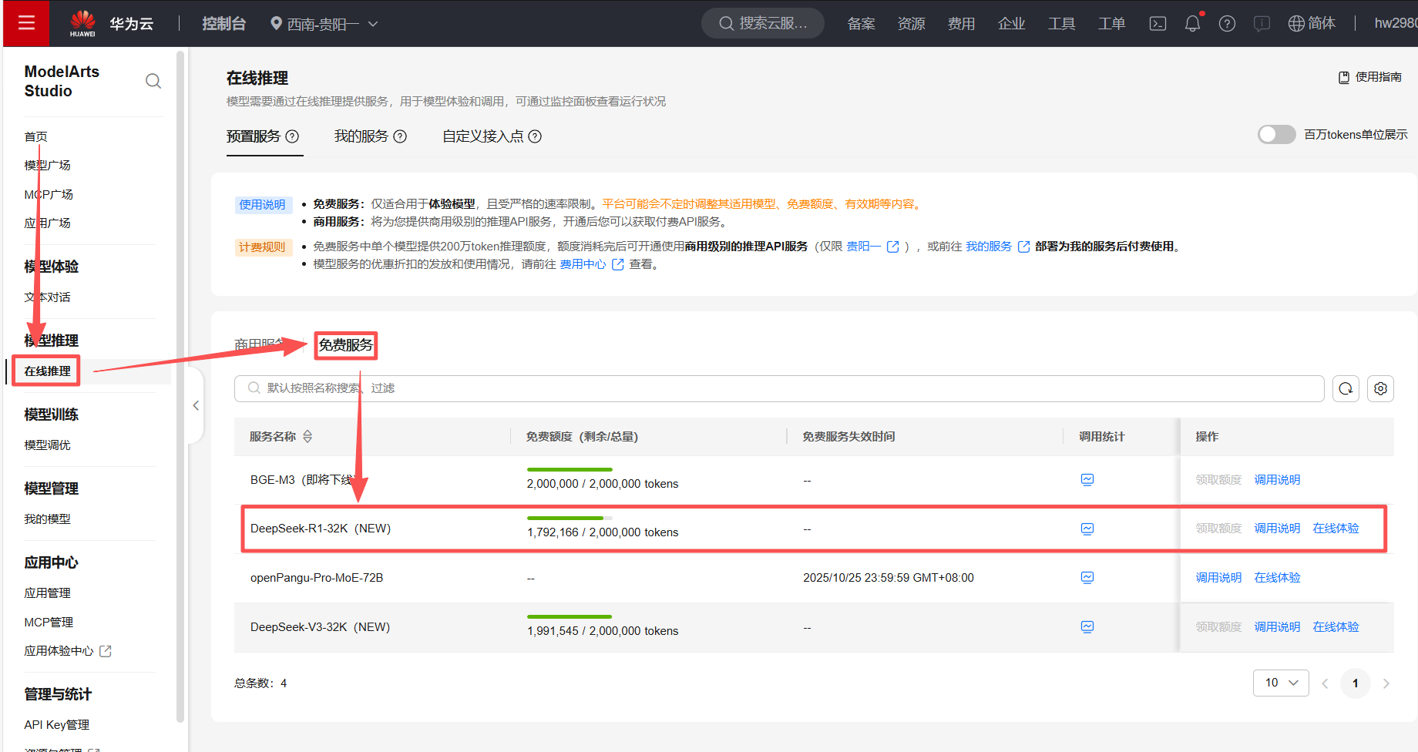Focus the service name search filter field
The image size is (1418, 752).
pyautogui.click(x=779, y=388)
